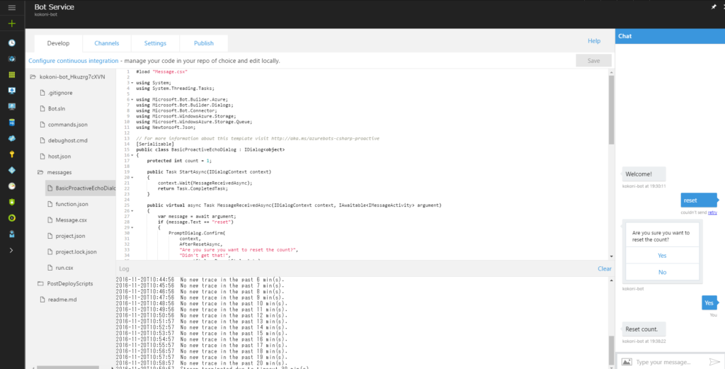
Task: Click the image upload icon in chat
Action: (627, 362)
